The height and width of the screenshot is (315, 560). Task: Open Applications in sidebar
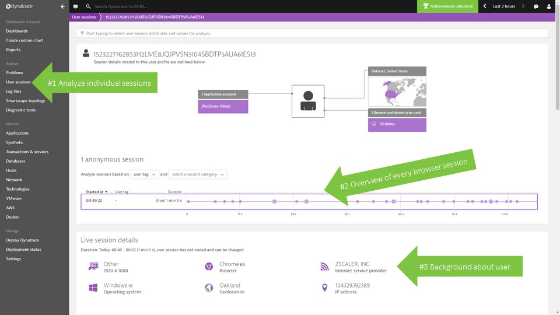pyautogui.click(x=17, y=133)
